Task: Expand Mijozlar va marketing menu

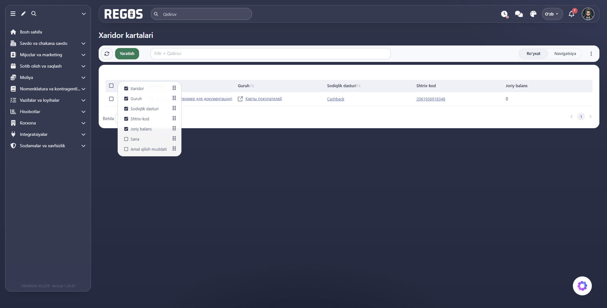Action: tap(48, 55)
